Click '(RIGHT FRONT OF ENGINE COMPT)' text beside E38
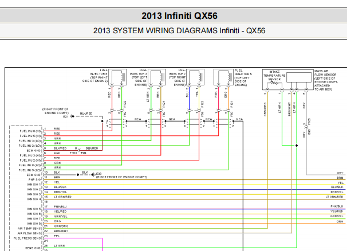The width and height of the screenshot is (347, 251). point(121,177)
